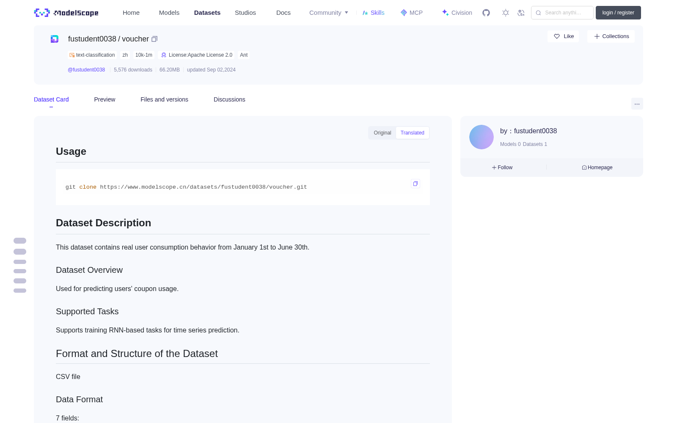Click the text-classification tag
This screenshot has height=423, width=677.
(92, 55)
